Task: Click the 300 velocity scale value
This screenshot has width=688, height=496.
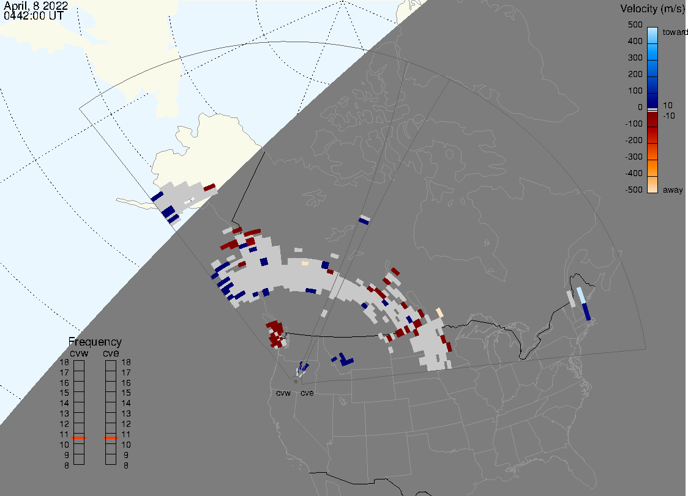Action: [x=635, y=58]
